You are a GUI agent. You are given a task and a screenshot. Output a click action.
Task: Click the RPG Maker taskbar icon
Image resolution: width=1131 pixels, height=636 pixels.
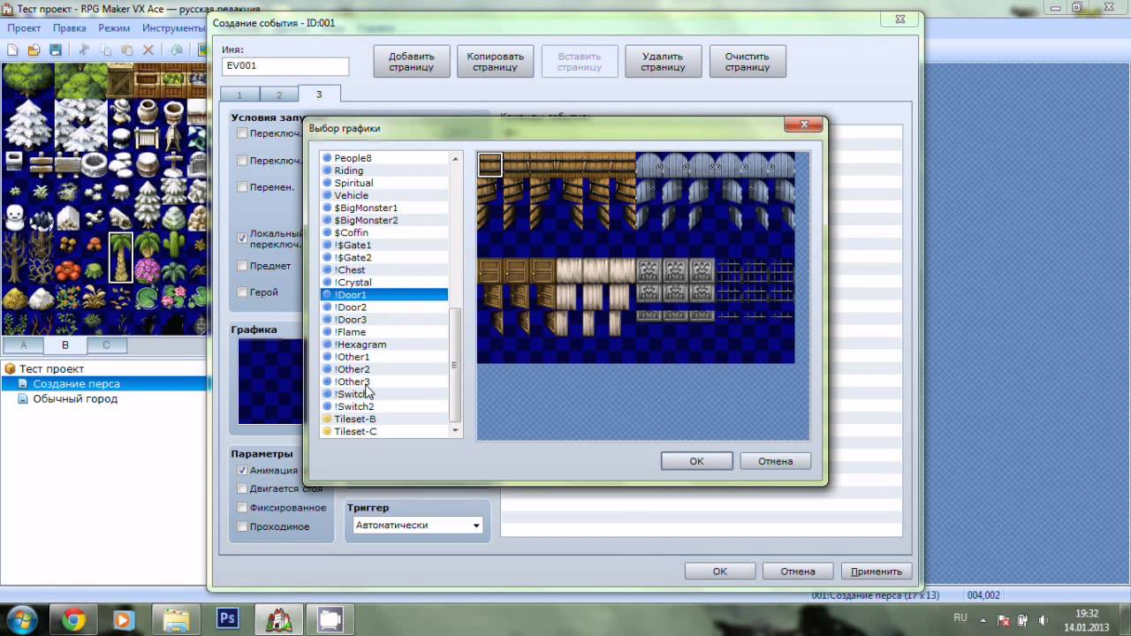point(280,619)
